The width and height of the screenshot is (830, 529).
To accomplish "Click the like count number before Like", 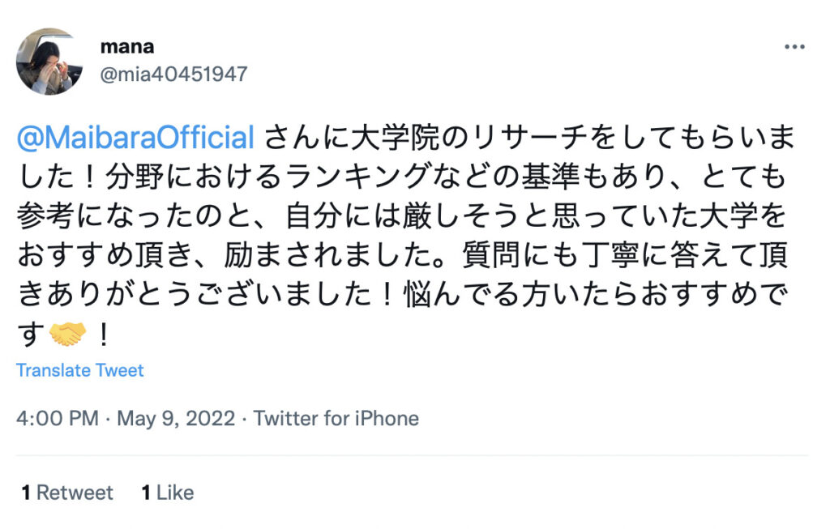I will point(146,493).
